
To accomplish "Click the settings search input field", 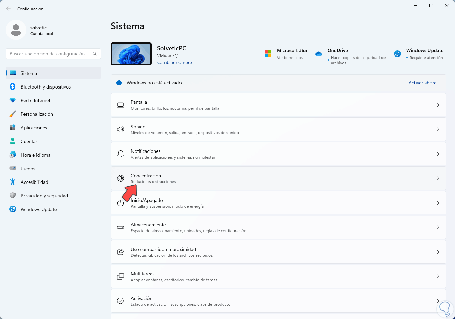I will coord(53,54).
